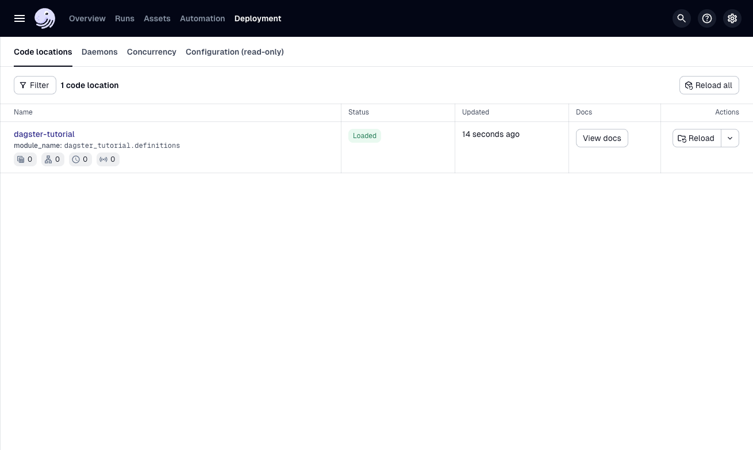Switch to the Concurrency tab
753x450 pixels.
[x=152, y=52]
